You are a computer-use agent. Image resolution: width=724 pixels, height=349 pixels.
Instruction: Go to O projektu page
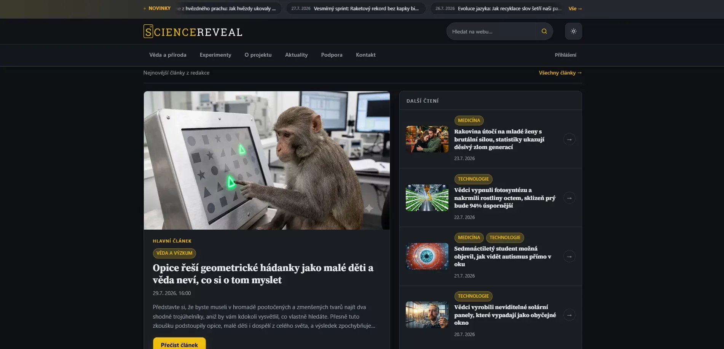pyautogui.click(x=258, y=55)
